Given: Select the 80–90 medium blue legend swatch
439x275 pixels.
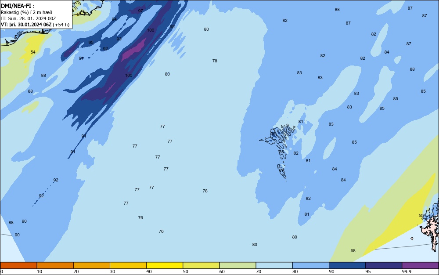Looking at the screenshot, I should coord(311,265).
